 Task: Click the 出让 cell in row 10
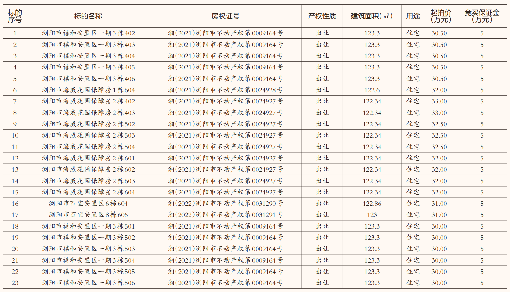point(322,135)
